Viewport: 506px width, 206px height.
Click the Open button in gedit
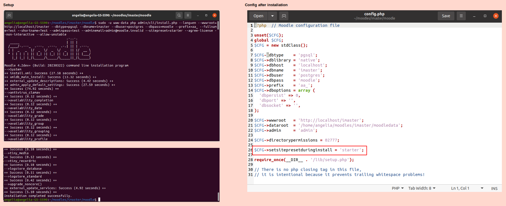pyautogui.click(x=258, y=16)
